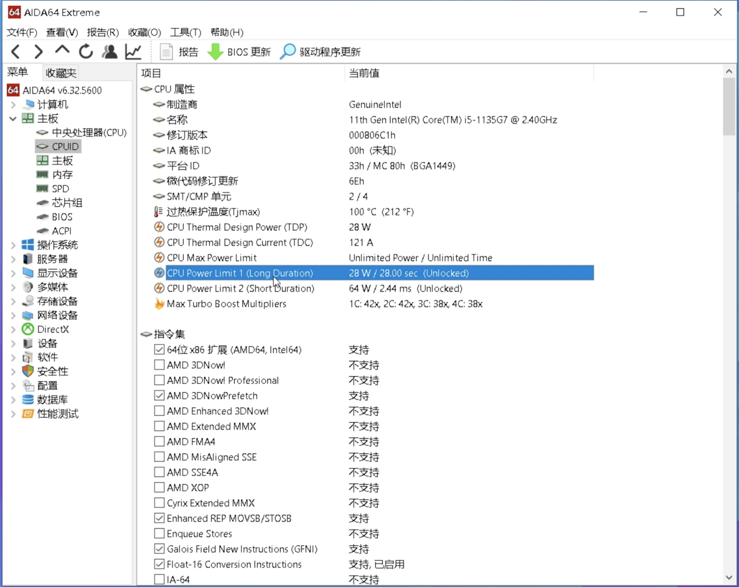Toggle 64位 x86 扩展 checkbox
The width and height of the screenshot is (739, 587).
(x=159, y=350)
